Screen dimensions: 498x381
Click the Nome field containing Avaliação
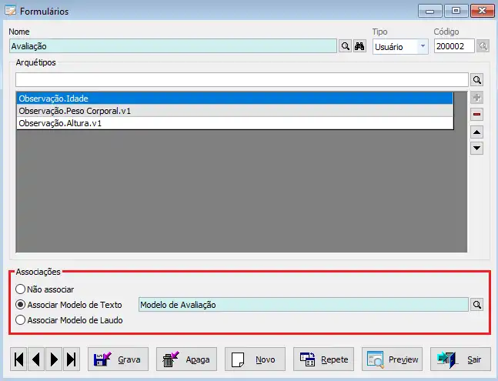(x=173, y=46)
